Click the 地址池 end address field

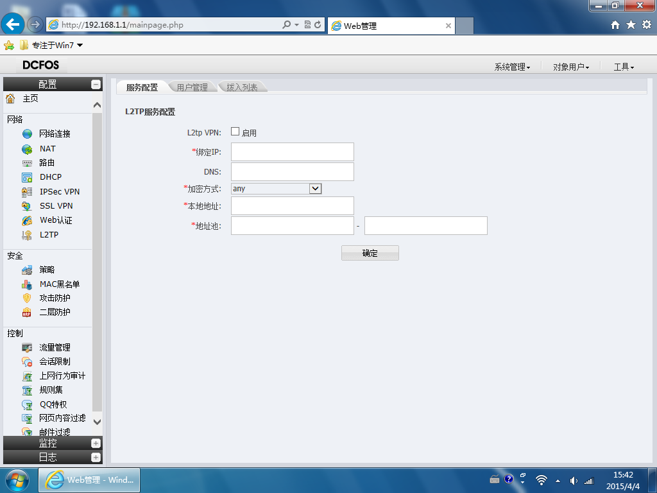tap(426, 225)
